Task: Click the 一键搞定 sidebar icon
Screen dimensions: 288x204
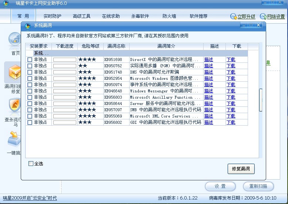Action: (x=14, y=139)
